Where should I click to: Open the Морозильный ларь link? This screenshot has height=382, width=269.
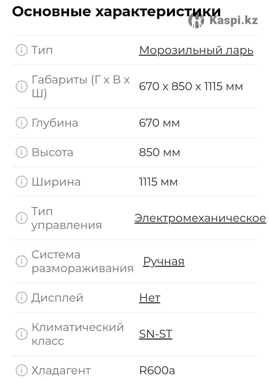[196, 50]
